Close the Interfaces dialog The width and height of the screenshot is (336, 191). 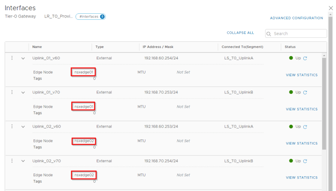(330, 8)
